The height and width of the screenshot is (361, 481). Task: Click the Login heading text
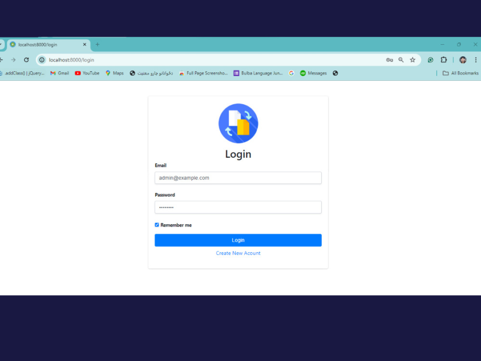click(238, 154)
